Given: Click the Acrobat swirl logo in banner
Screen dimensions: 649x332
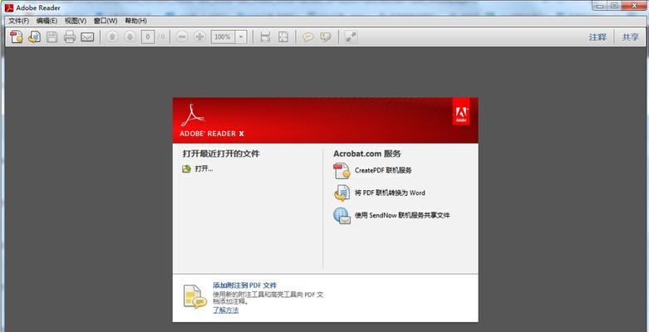Looking at the screenshot, I should click(x=193, y=115).
